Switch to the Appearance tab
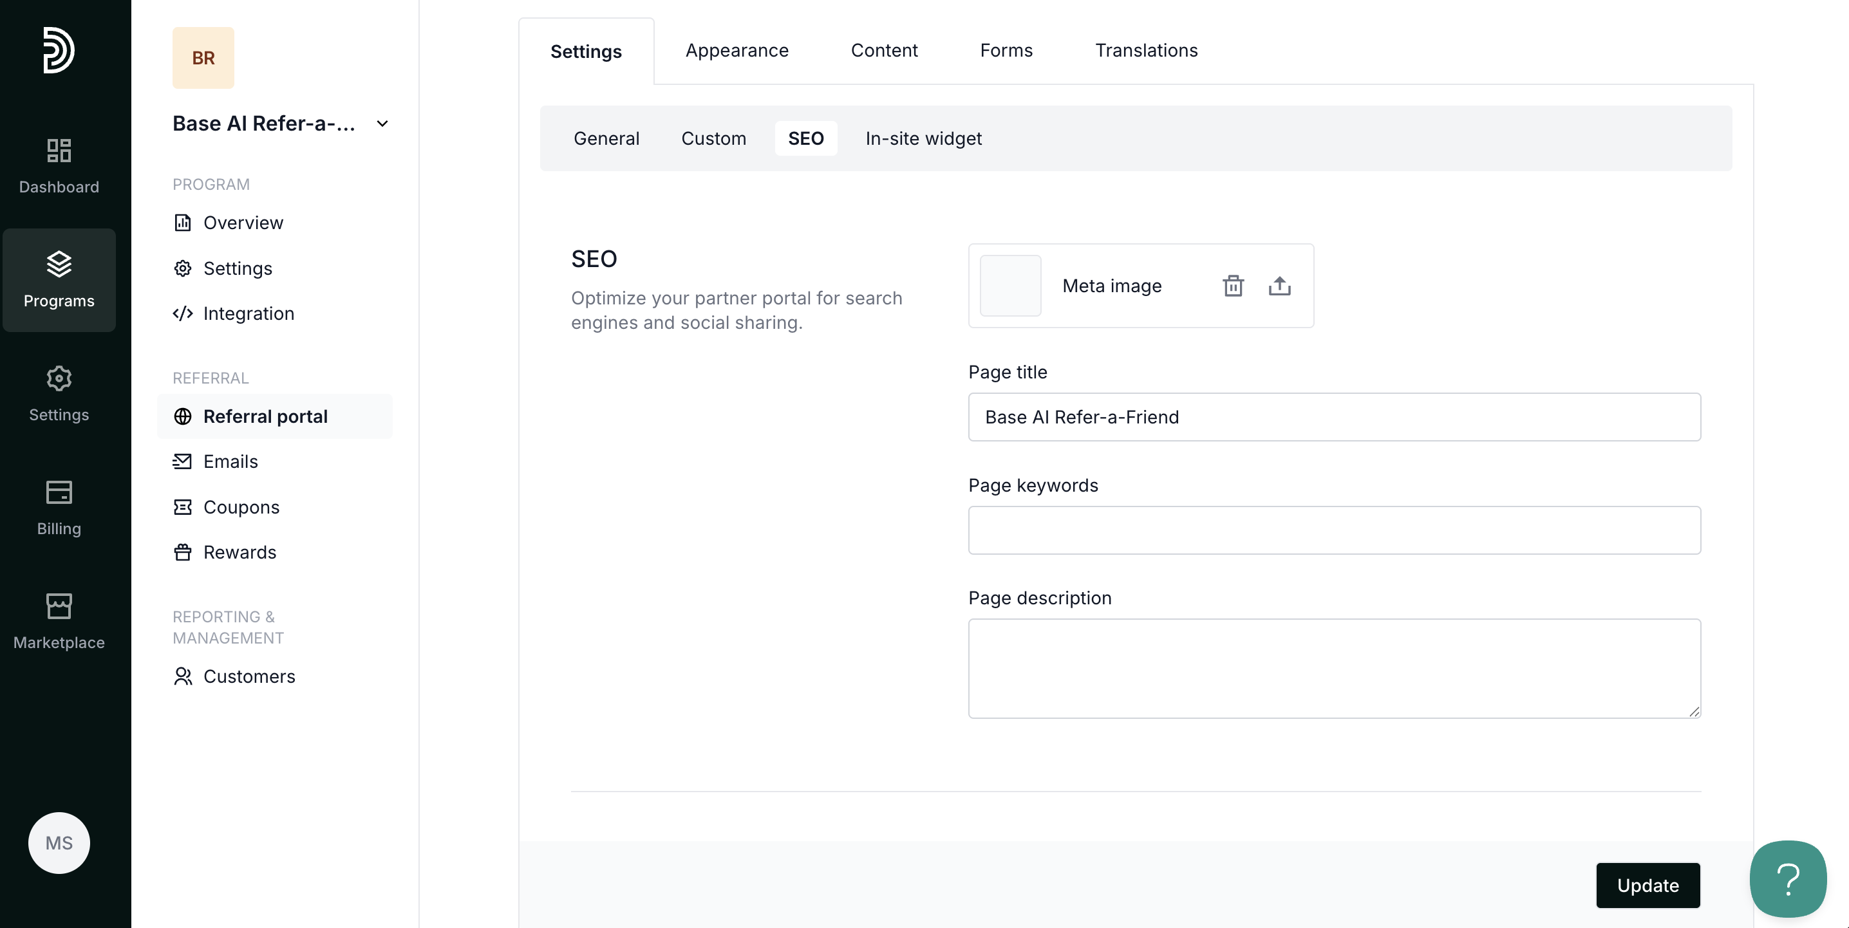1849x928 pixels. click(x=737, y=50)
